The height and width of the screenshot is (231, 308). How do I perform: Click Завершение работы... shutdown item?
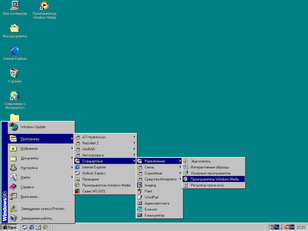click(41, 218)
